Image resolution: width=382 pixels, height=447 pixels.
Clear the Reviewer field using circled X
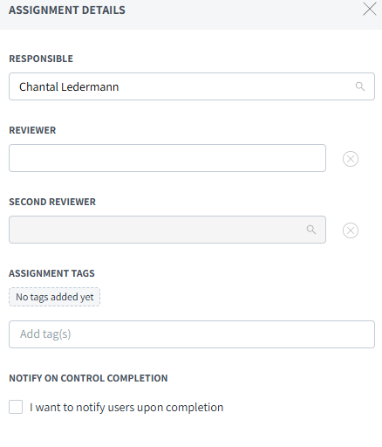tap(351, 159)
